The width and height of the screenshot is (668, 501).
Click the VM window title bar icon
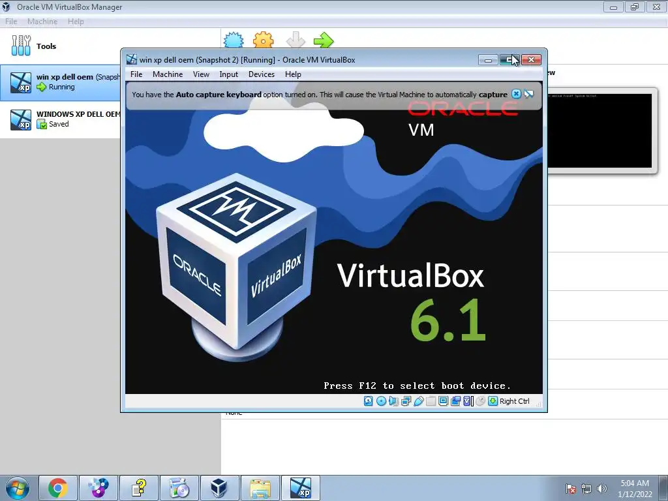[x=132, y=59]
